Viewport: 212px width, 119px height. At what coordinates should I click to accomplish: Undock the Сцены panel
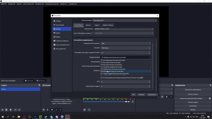tap(39, 85)
